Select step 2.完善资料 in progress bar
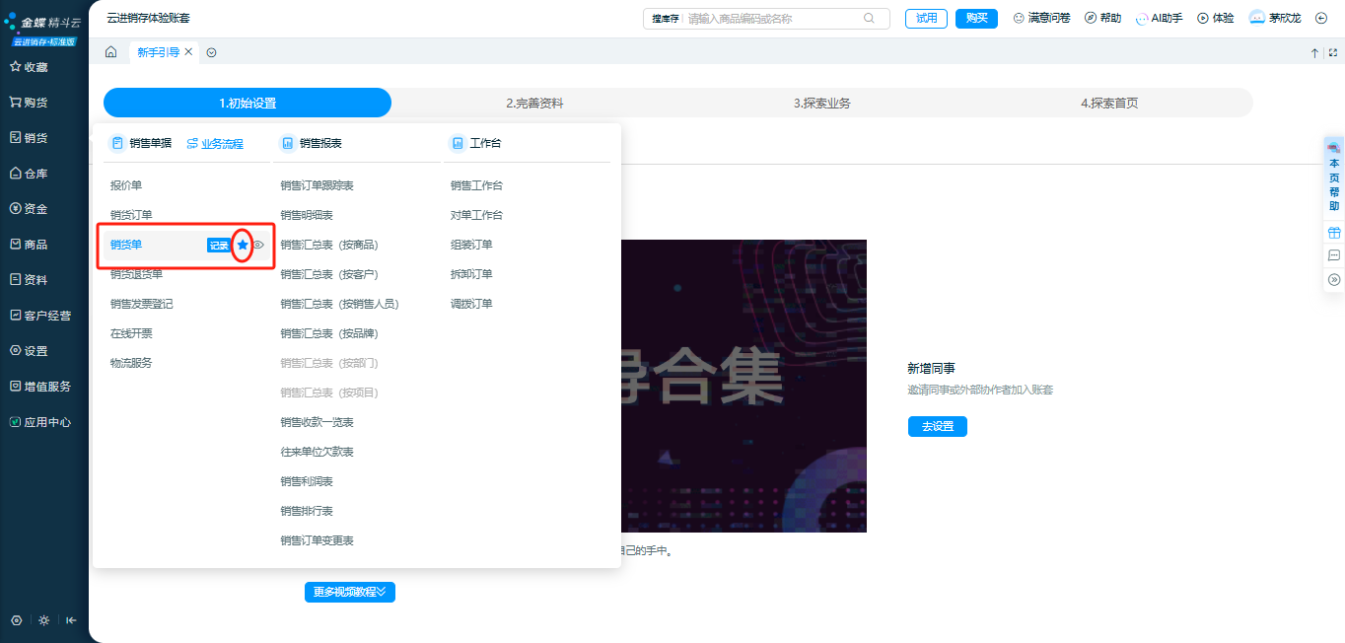Image resolution: width=1345 pixels, height=643 pixels. 534,103
